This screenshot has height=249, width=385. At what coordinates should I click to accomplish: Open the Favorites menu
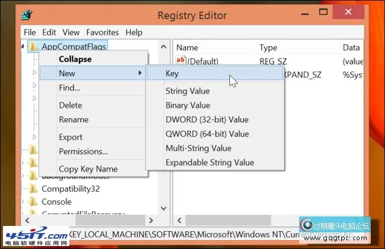102,32
